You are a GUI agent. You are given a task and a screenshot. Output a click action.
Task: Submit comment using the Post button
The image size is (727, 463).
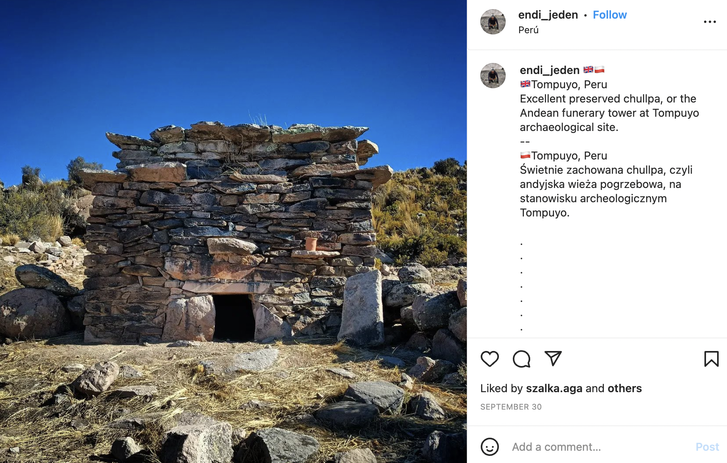pos(707,447)
